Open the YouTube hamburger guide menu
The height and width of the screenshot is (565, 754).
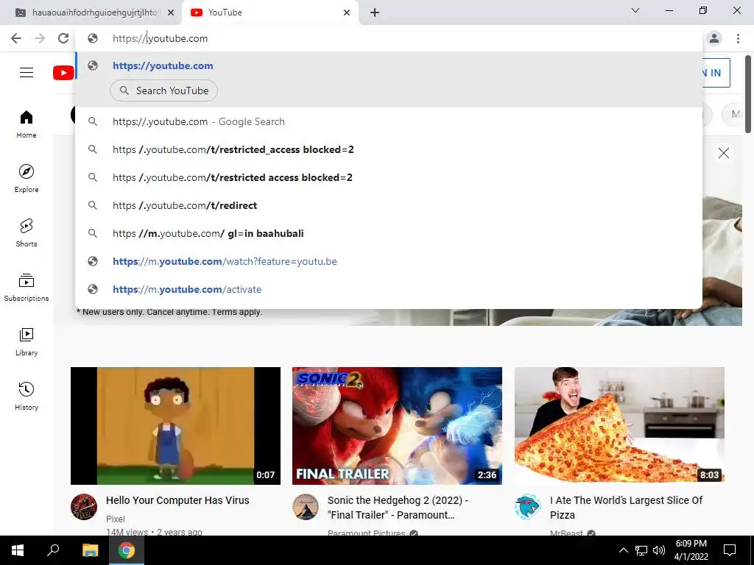(x=27, y=73)
